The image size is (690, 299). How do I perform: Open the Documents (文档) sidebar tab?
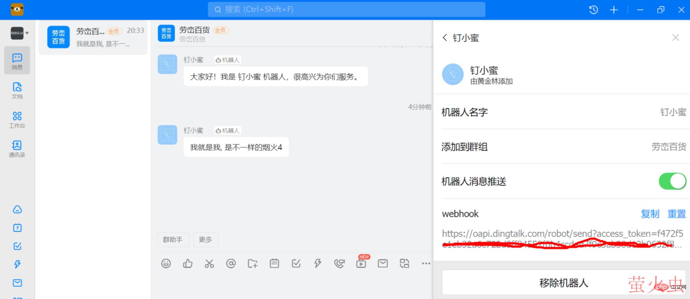17,90
